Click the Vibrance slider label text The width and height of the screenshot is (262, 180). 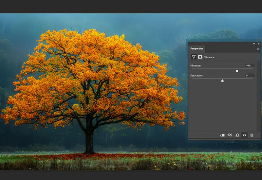pos(196,66)
